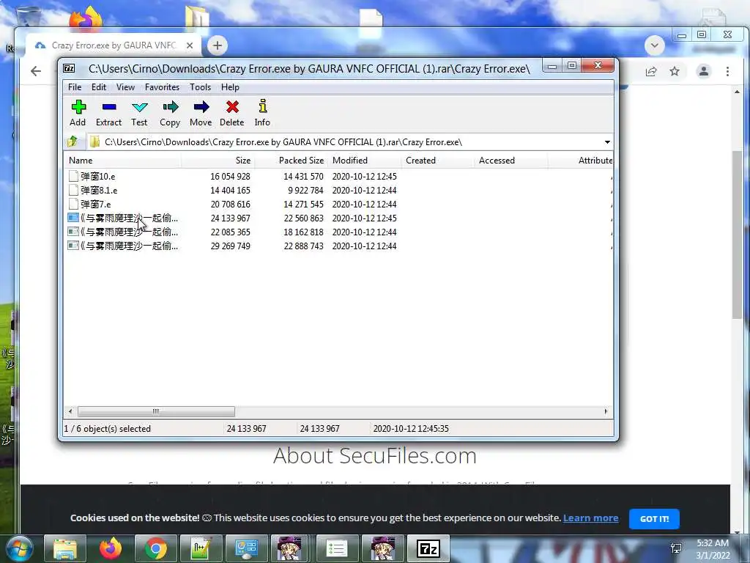Click the Move toolbar icon

tap(201, 113)
